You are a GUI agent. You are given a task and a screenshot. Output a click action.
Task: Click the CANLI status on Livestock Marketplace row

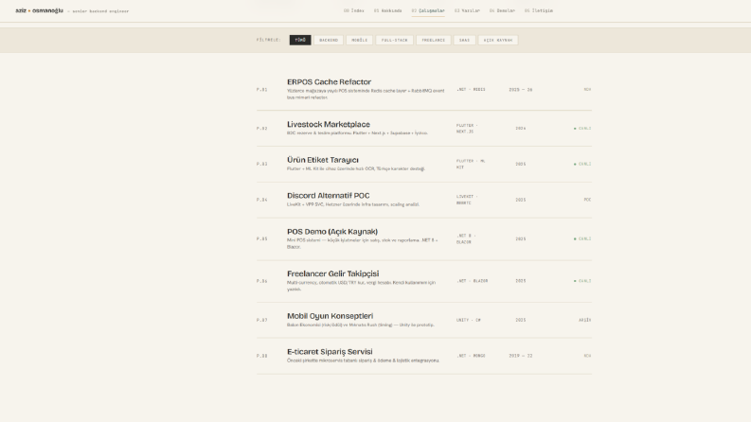click(x=582, y=129)
